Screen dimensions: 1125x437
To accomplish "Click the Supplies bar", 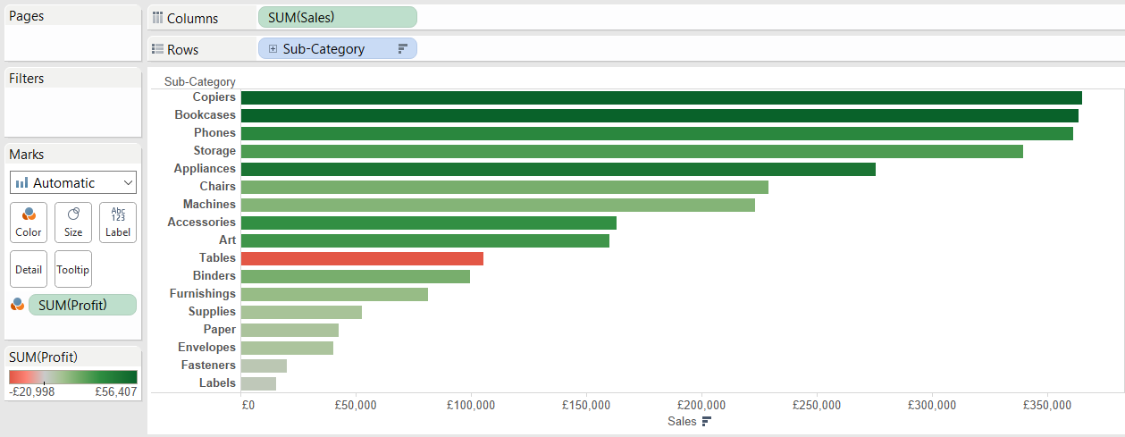I will pyautogui.click(x=301, y=312).
